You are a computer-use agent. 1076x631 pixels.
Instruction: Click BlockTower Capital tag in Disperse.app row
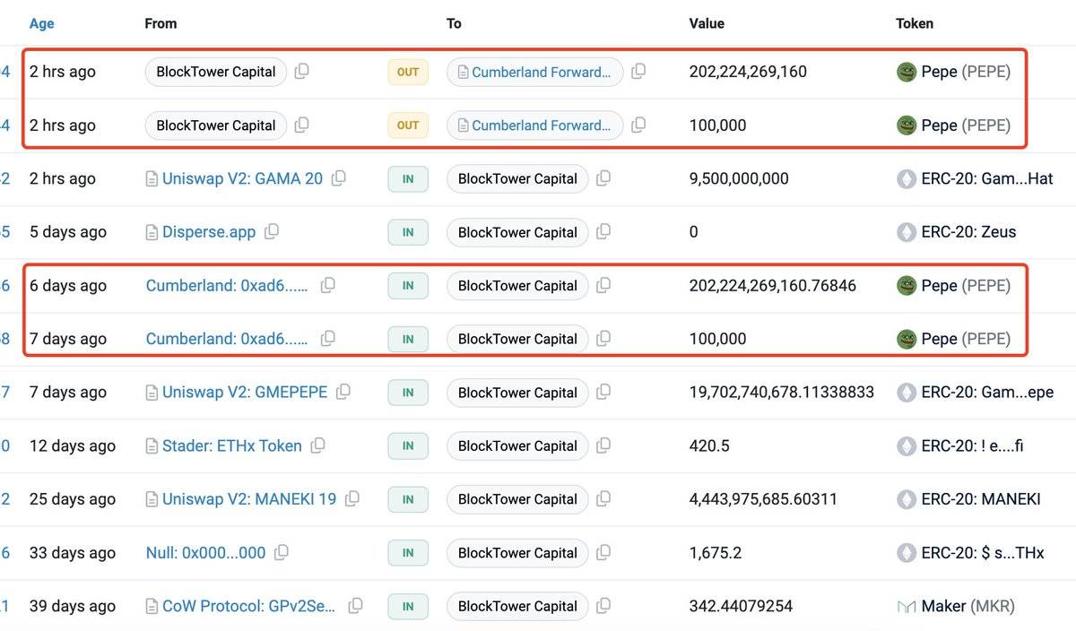517,232
